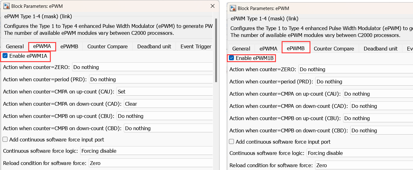Switch to ePWMA tab in right dialog
This screenshot has height=170, width=413.
(268, 49)
